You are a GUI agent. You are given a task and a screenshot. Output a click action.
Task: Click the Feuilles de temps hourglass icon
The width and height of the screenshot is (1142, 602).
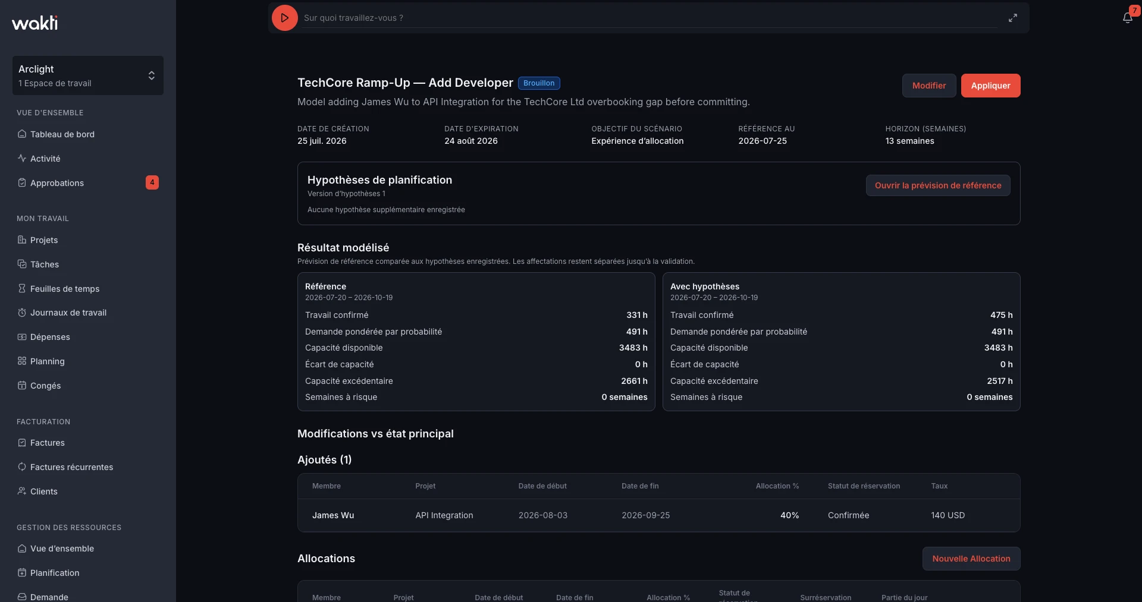(x=22, y=289)
